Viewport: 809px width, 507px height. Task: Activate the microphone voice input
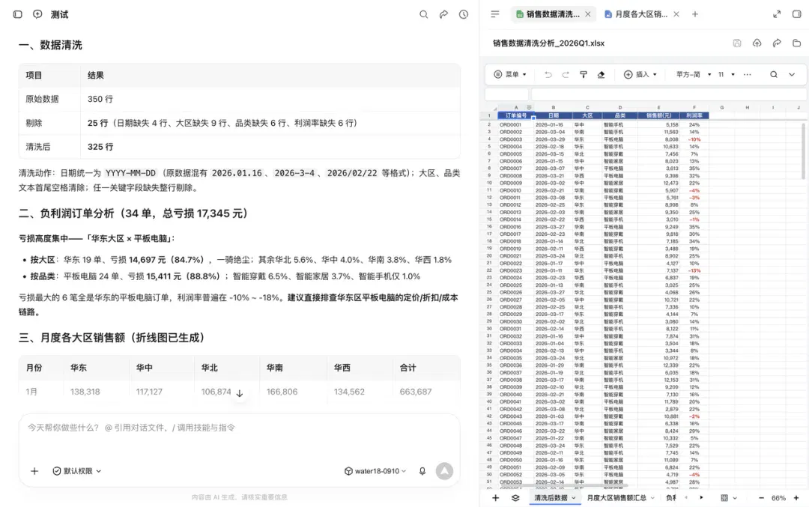422,471
